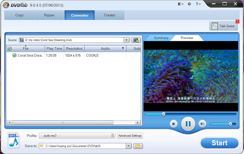
Task: Switch to the Ripper tab
Action: pos(49,15)
